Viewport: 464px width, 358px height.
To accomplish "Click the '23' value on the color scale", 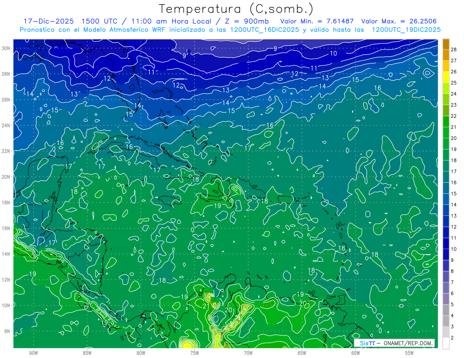I will click(x=454, y=105).
